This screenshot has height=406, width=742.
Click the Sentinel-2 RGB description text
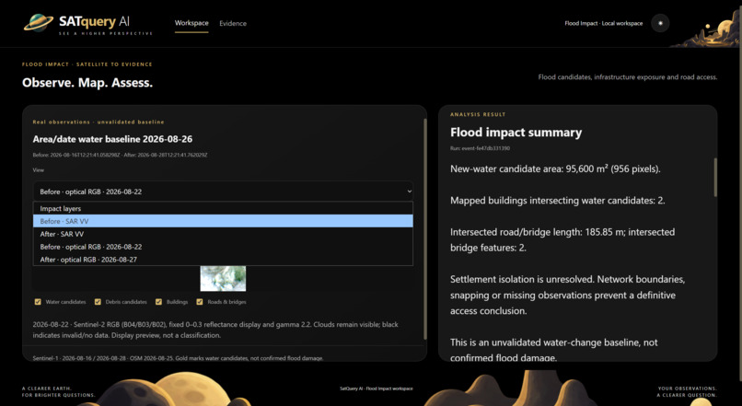click(215, 330)
